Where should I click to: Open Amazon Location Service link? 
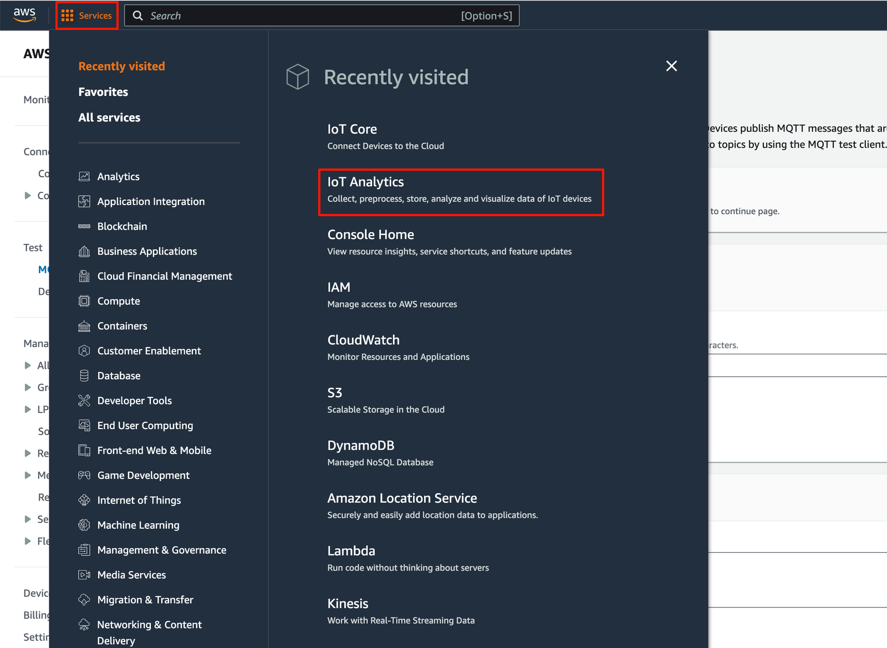[402, 498]
